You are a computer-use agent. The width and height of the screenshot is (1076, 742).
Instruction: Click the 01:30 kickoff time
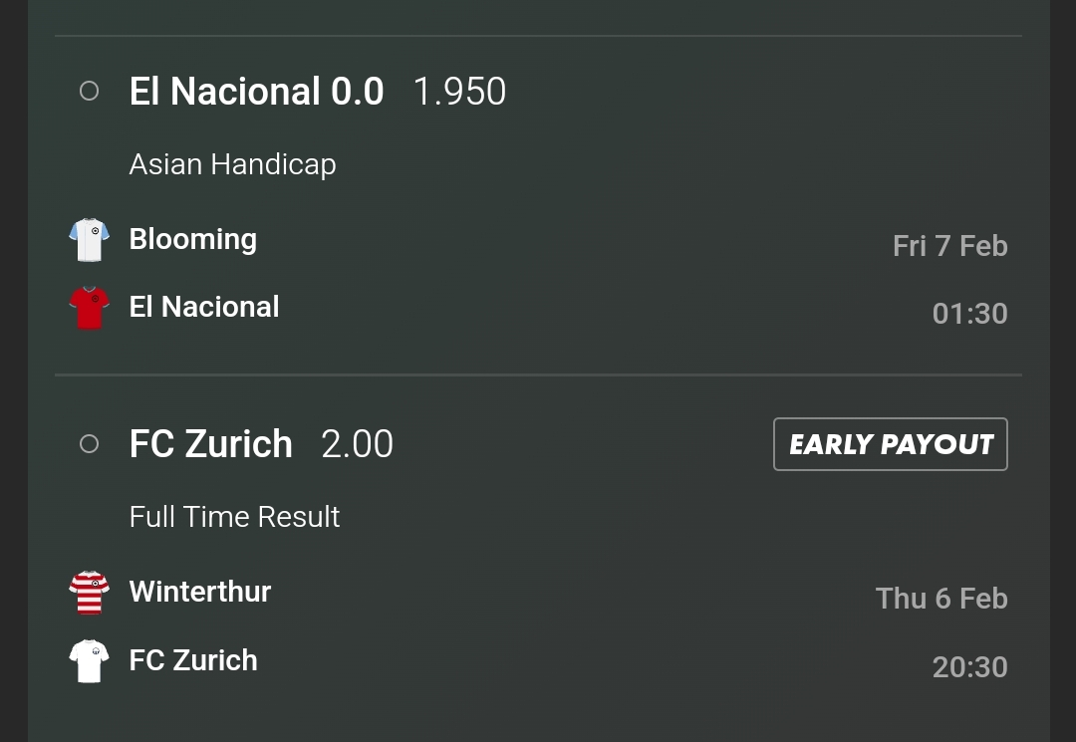[969, 314]
